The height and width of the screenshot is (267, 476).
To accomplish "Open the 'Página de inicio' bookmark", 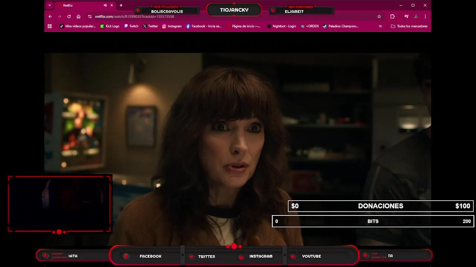I will (x=244, y=26).
